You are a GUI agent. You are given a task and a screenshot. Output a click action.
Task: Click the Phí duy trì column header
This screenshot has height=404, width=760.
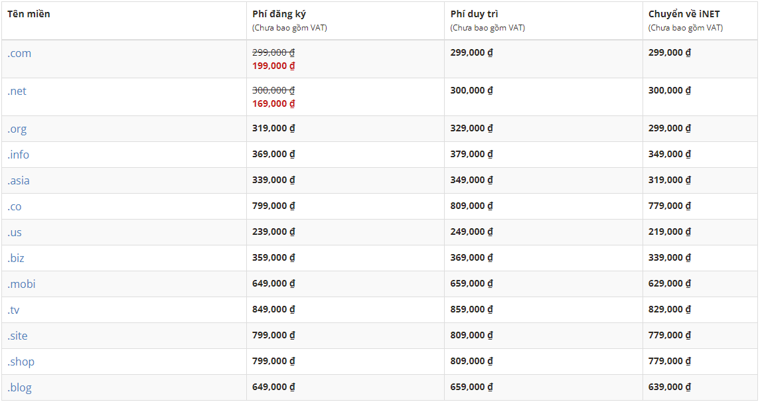(x=474, y=14)
